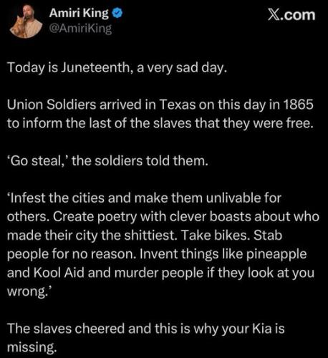
Task: Click the X logo in the watermark
Action: tap(273, 15)
